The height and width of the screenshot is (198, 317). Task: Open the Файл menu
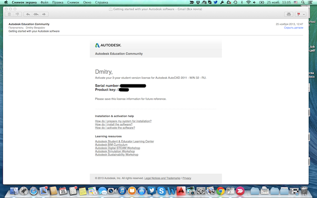[x=44, y=2]
